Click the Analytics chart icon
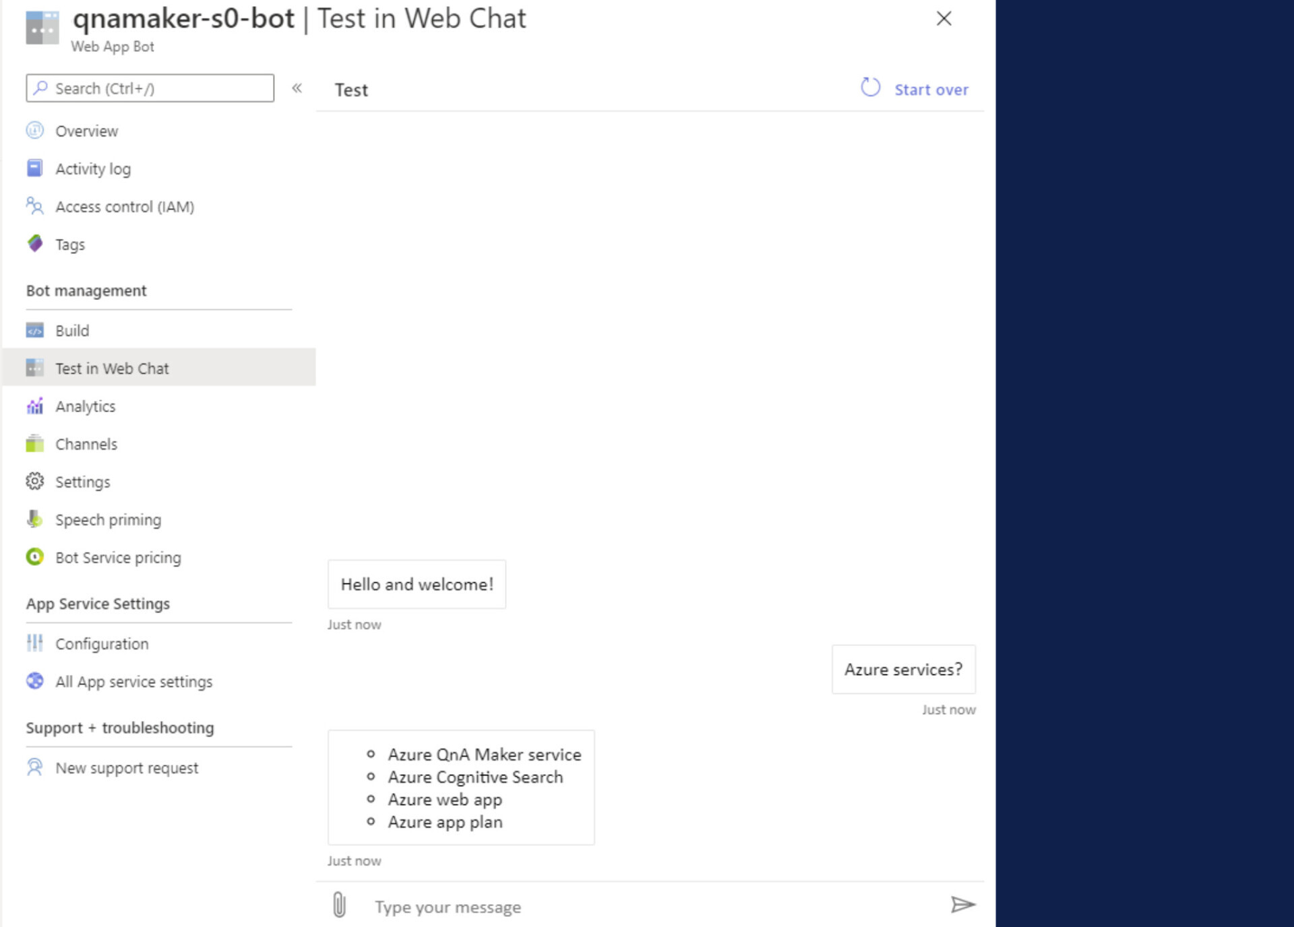The image size is (1294, 927). [35, 406]
